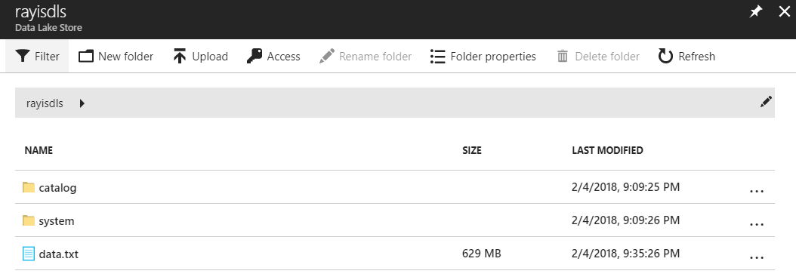
Task: Sort by SIZE column header
Action: coord(471,151)
